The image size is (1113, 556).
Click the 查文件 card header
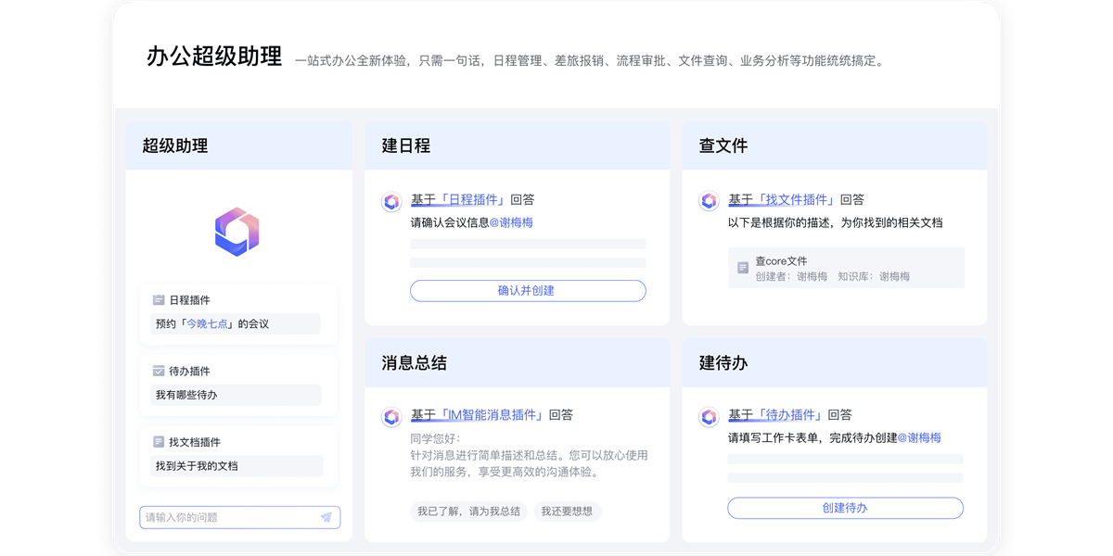tap(835, 145)
